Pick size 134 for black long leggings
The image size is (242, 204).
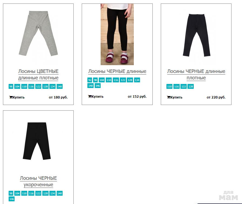click(137, 80)
